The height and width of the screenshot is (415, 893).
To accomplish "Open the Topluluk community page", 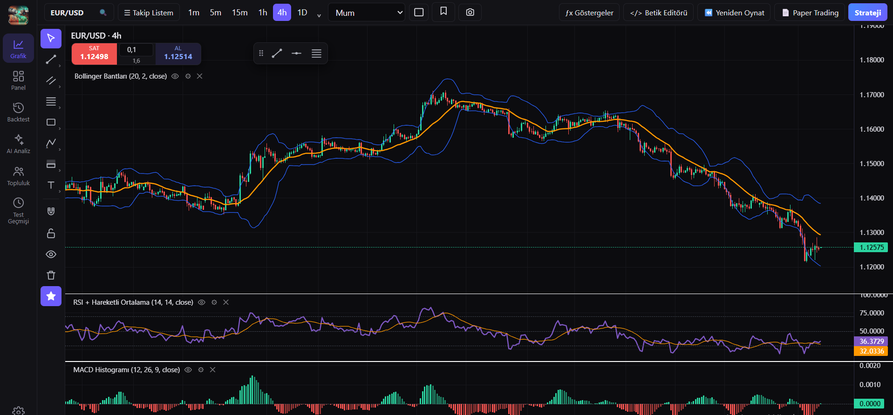I will point(18,176).
